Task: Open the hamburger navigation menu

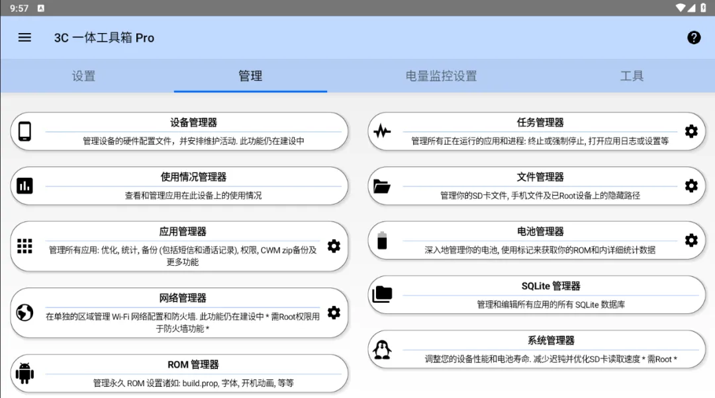Action: click(24, 37)
